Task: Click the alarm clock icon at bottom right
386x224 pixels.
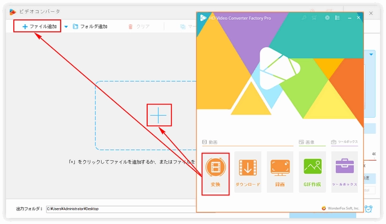Action: (368, 209)
